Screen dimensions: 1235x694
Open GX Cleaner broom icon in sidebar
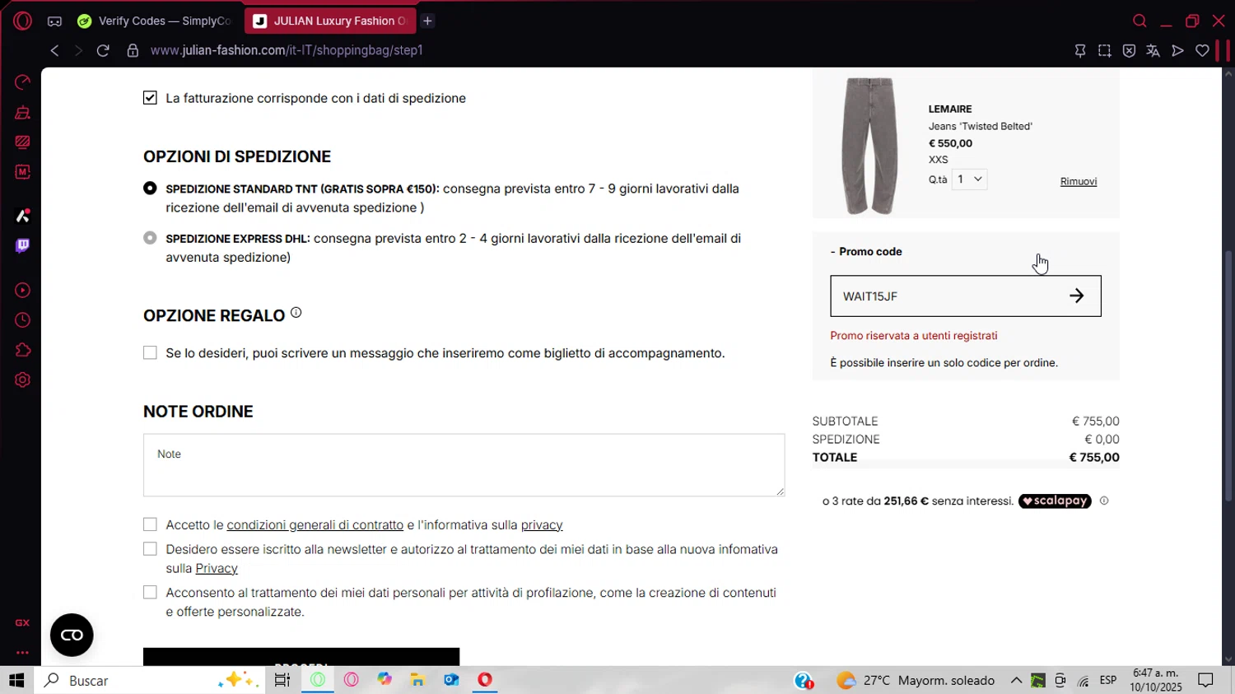point(22,113)
